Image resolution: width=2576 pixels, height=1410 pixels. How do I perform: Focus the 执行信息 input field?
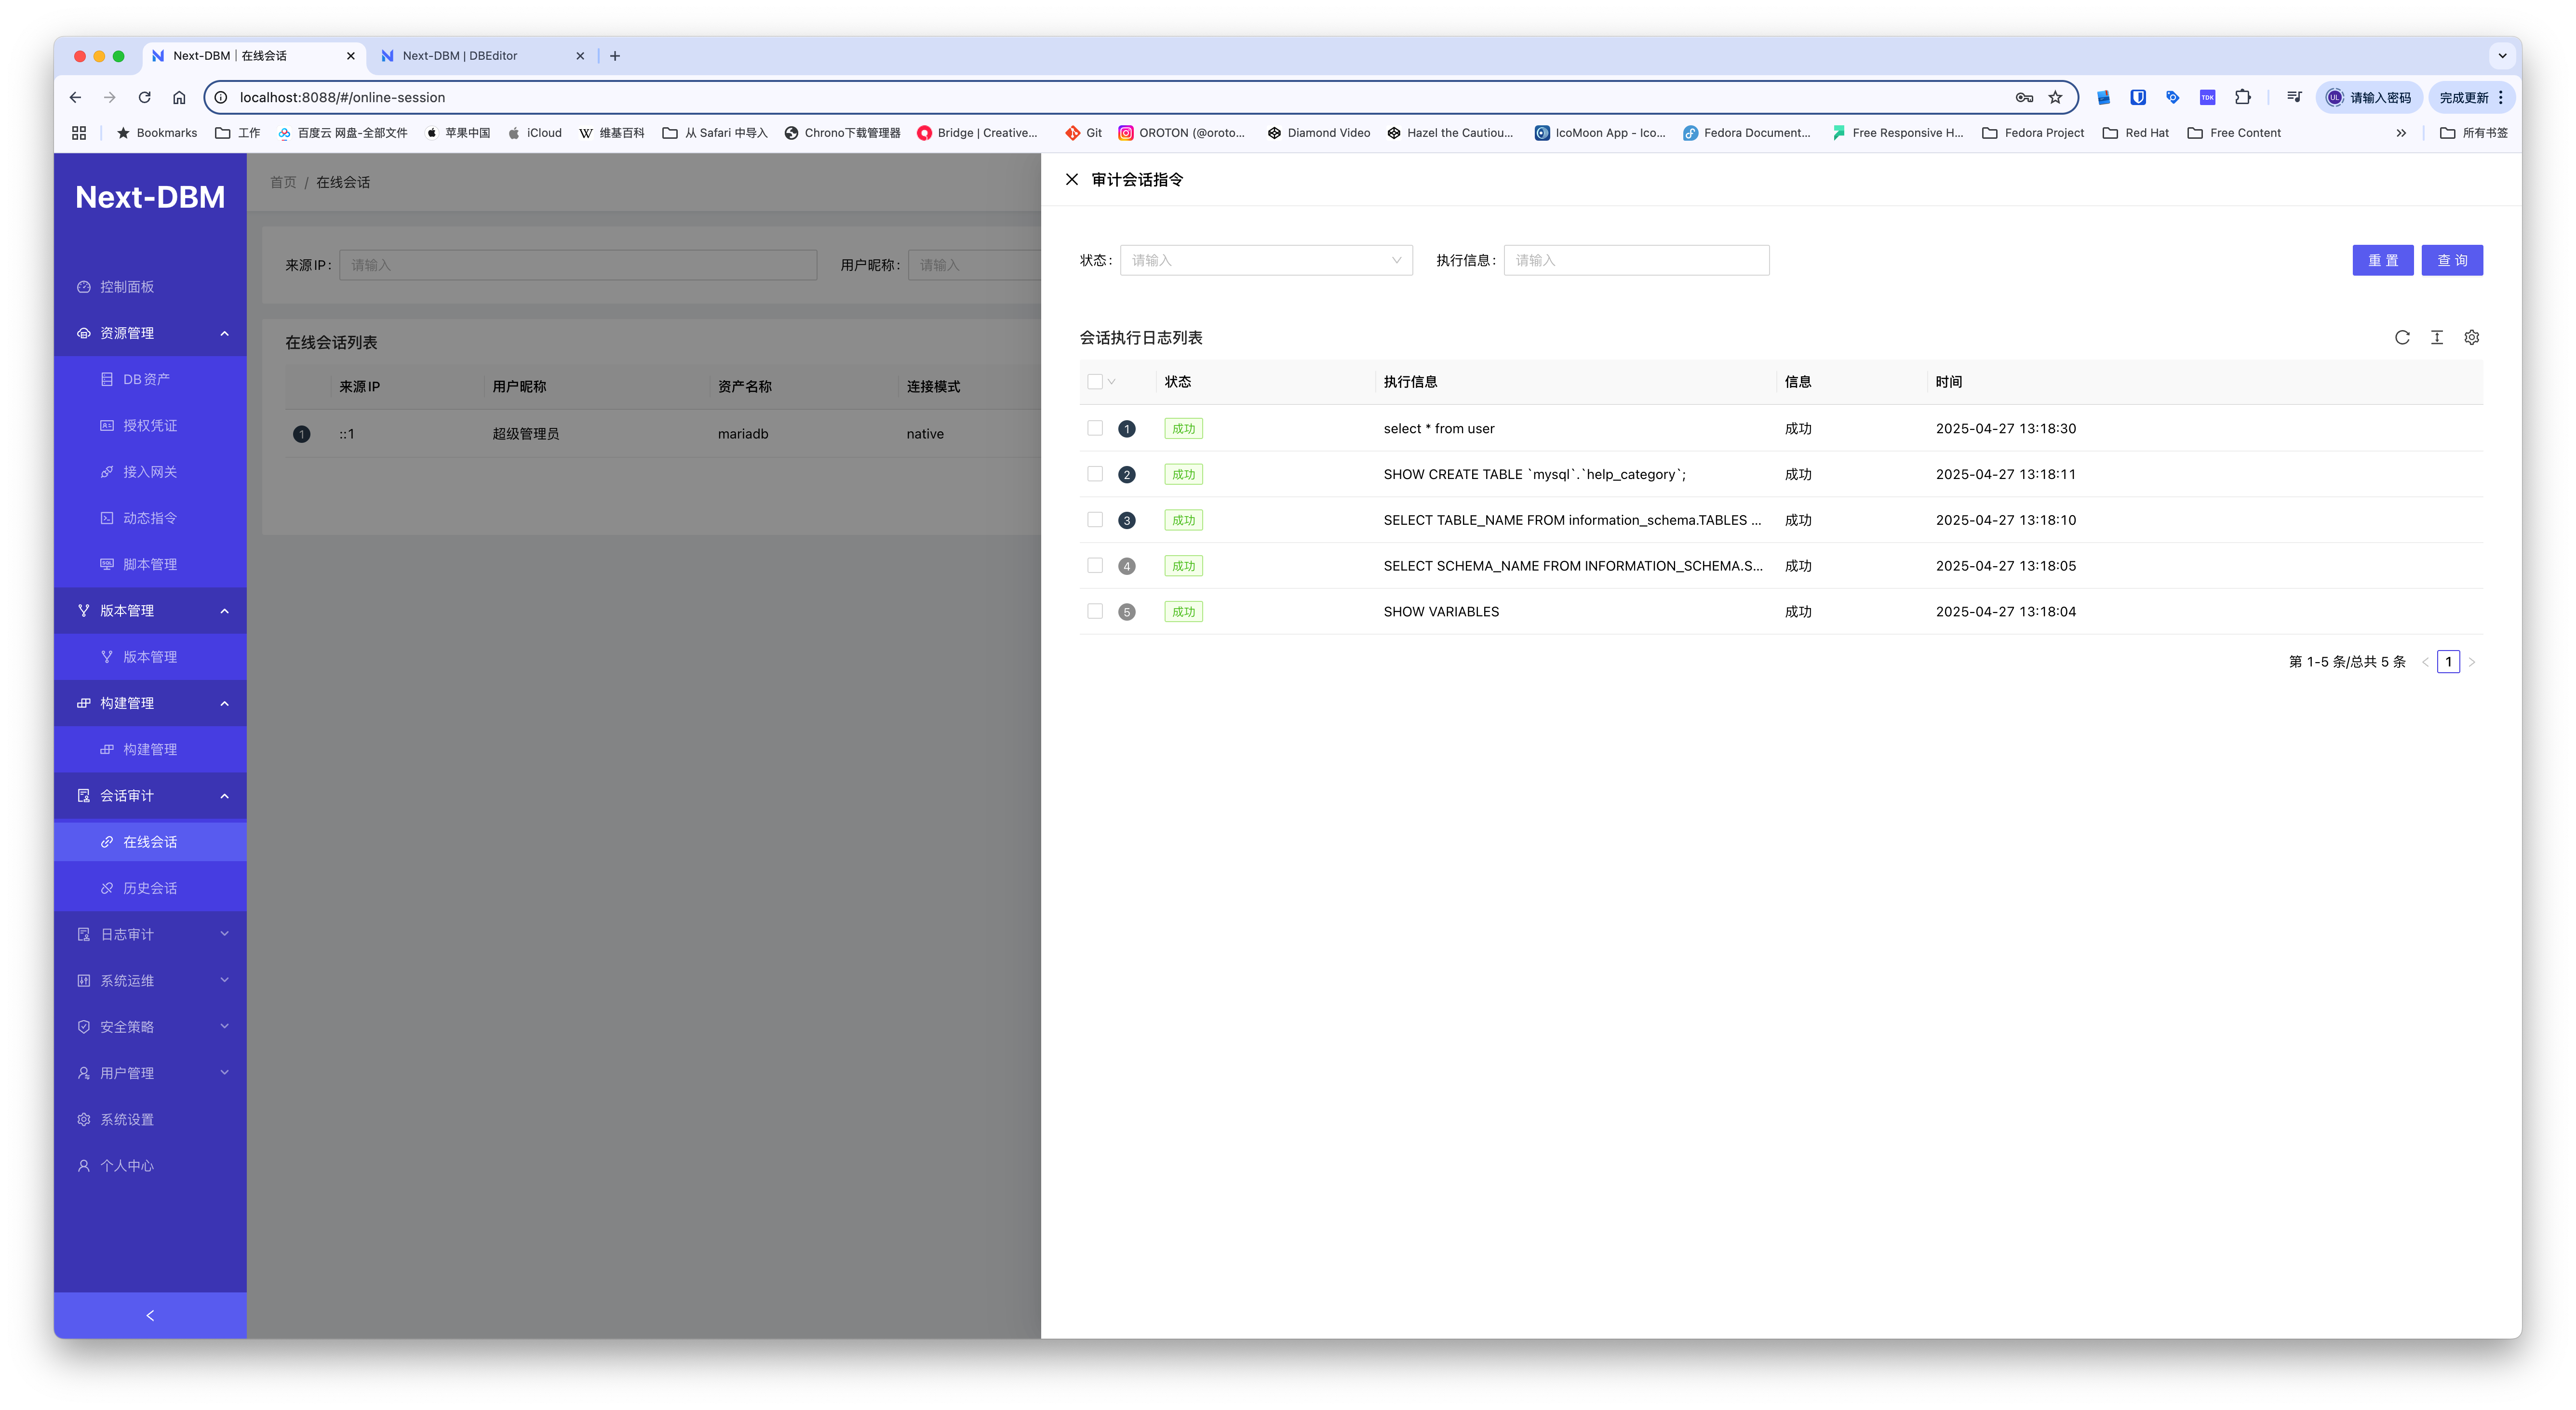[1636, 260]
